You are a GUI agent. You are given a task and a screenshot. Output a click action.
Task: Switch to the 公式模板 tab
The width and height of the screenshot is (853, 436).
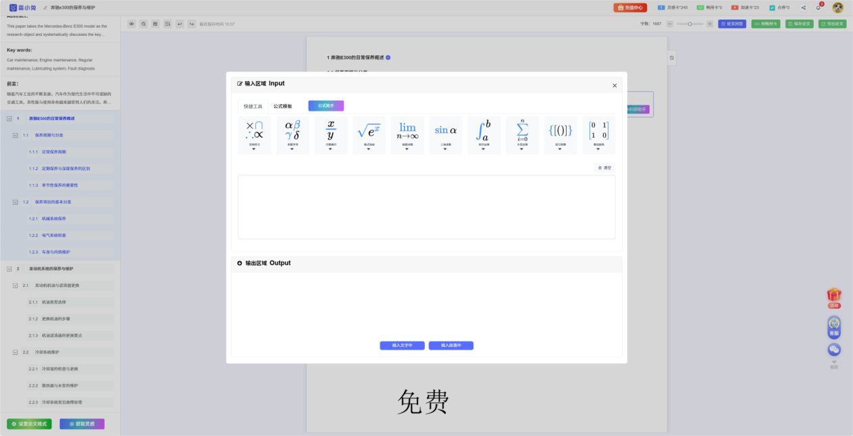[x=283, y=106]
